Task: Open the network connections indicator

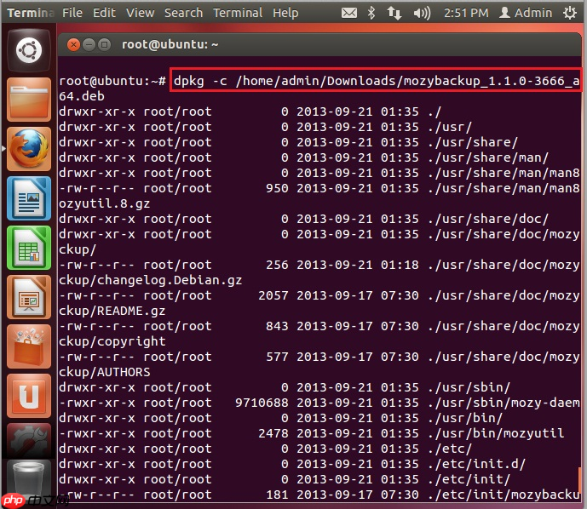Action: point(394,13)
